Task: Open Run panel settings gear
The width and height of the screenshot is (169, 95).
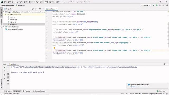Action: [x=164, y=64]
